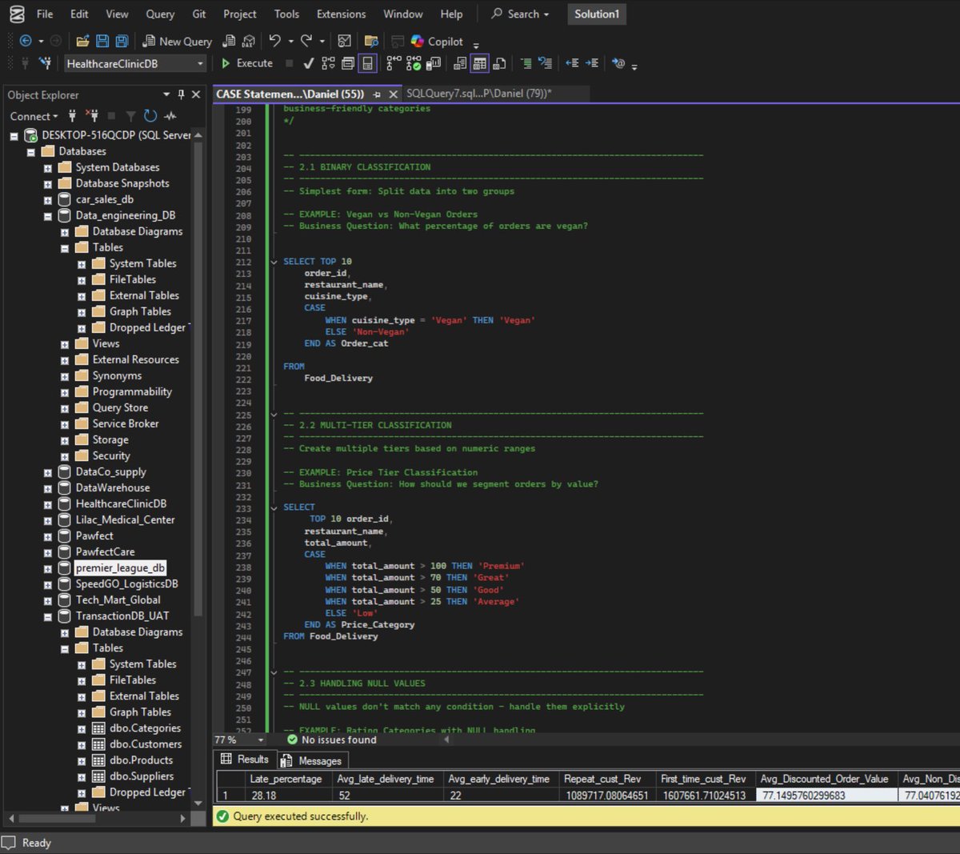Viewport: 960px width, 854px height.
Task: Increase indent of selected lines
Action: pyautogui.click(x=591, y=63)
